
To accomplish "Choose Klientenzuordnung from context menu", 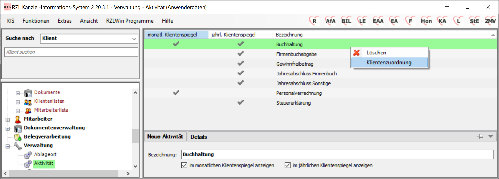I will click(389, 63).
